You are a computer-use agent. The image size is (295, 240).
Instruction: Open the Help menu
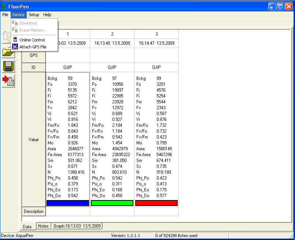pos(47,15)
